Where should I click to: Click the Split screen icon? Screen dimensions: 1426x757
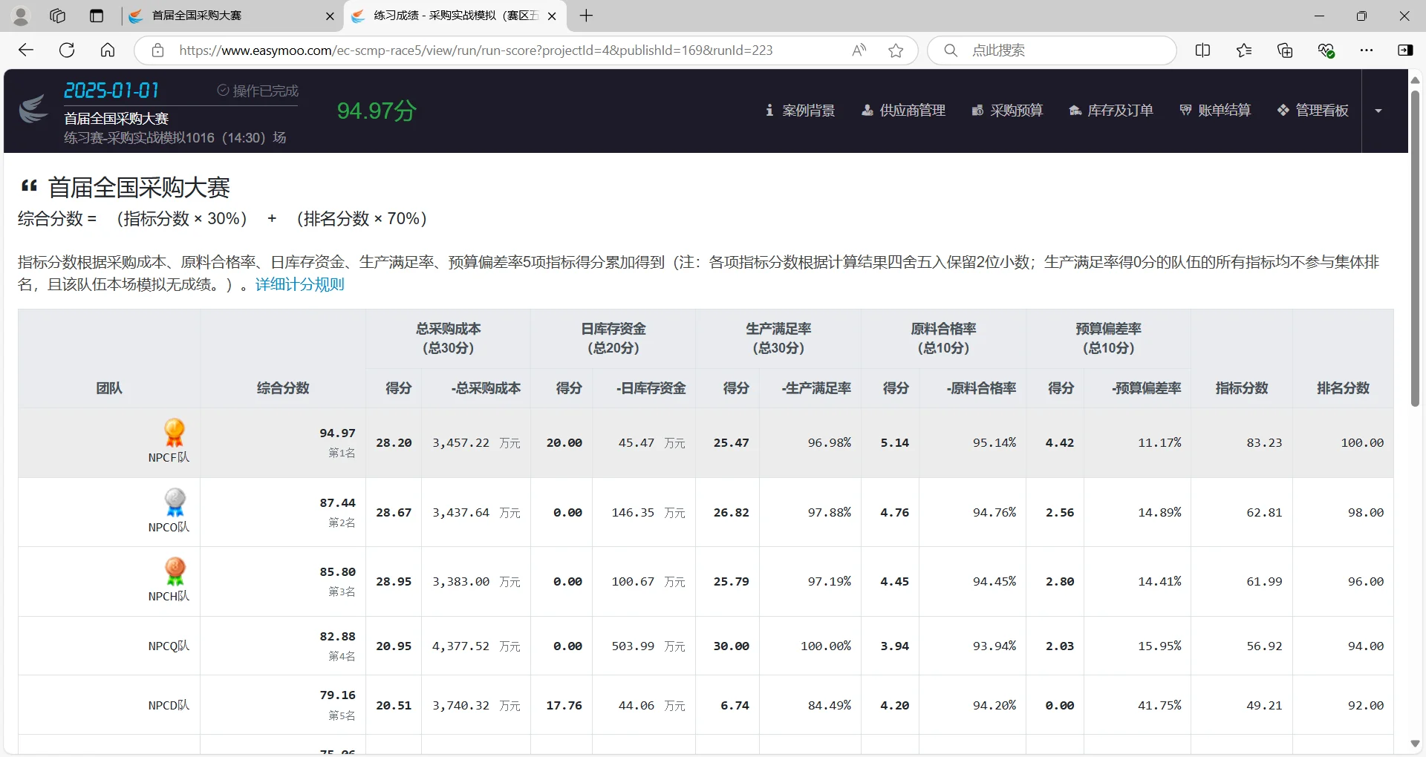(1202, 50)
